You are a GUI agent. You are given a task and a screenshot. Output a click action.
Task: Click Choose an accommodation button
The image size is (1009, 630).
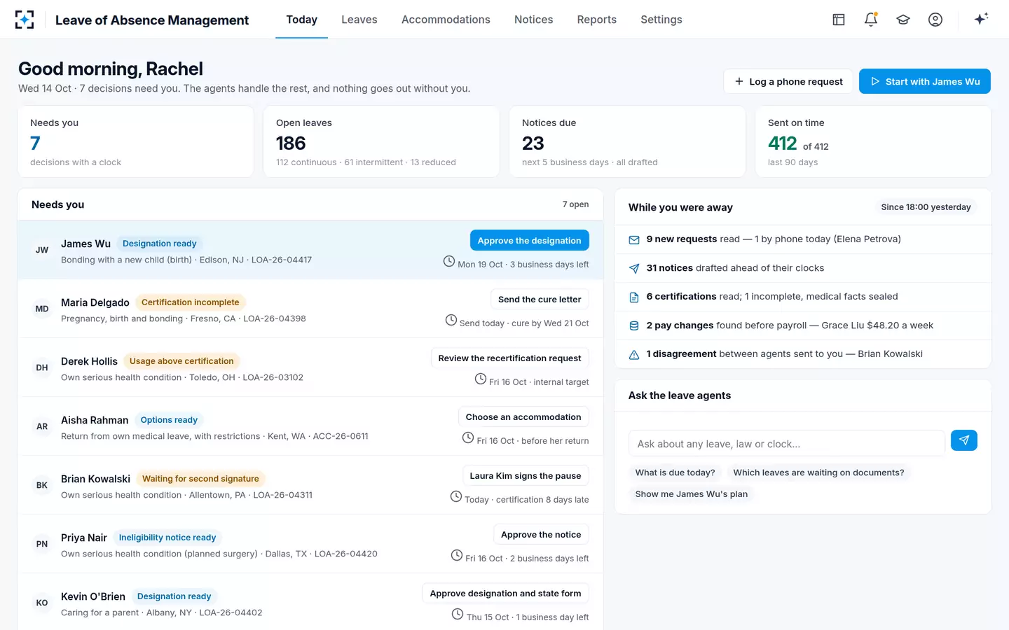[523, 416]
